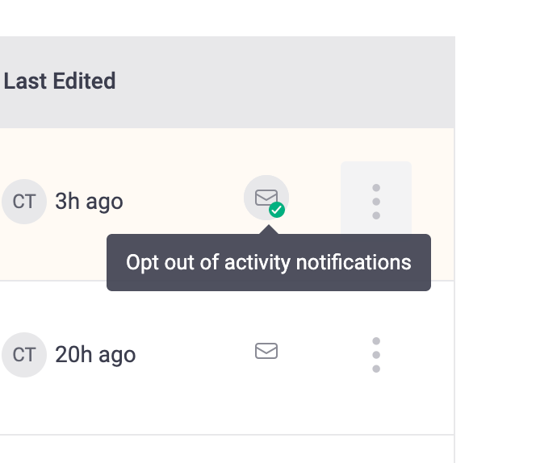Click the Opt out of activity notifications tooltip
Screen dimensions: 536x463
pyautogui.click(x=269, y=263)
